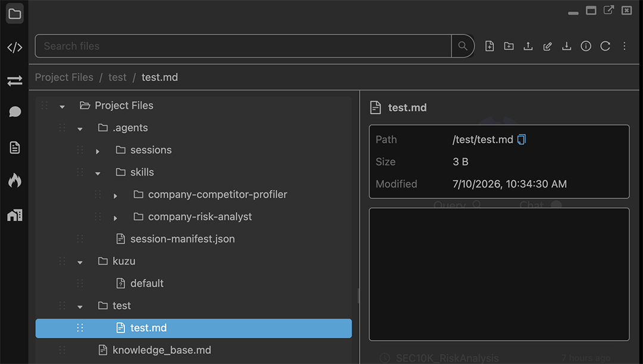Click the upload icon in the toolbar
Screen dimensions: 643x364
pyautogui.click(x=527, y=46)
